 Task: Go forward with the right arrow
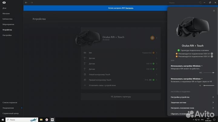[x=32, y=2]
